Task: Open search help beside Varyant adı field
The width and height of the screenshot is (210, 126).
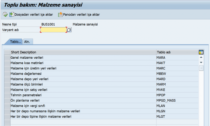Action: (x=69, y=30)
